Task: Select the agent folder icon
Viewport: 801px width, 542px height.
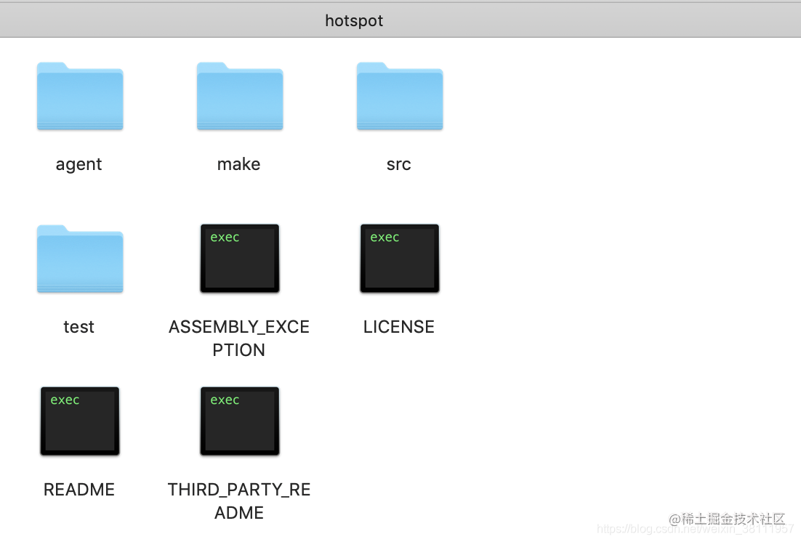Action: tap(80, 96)
